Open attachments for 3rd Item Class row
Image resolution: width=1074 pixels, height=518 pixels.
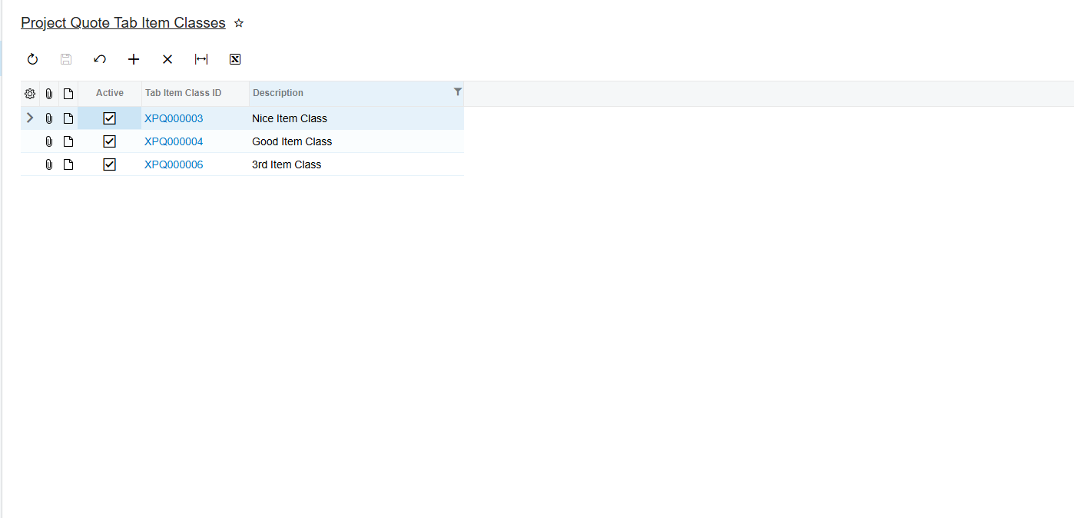[x=49, y=164]
